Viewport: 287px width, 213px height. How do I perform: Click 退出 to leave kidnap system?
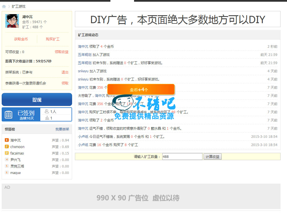(x=65, y=72)
